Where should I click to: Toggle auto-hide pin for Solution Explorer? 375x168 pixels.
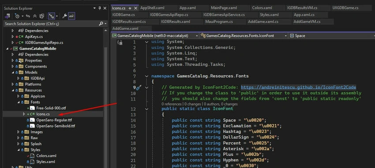pos(100,8)
